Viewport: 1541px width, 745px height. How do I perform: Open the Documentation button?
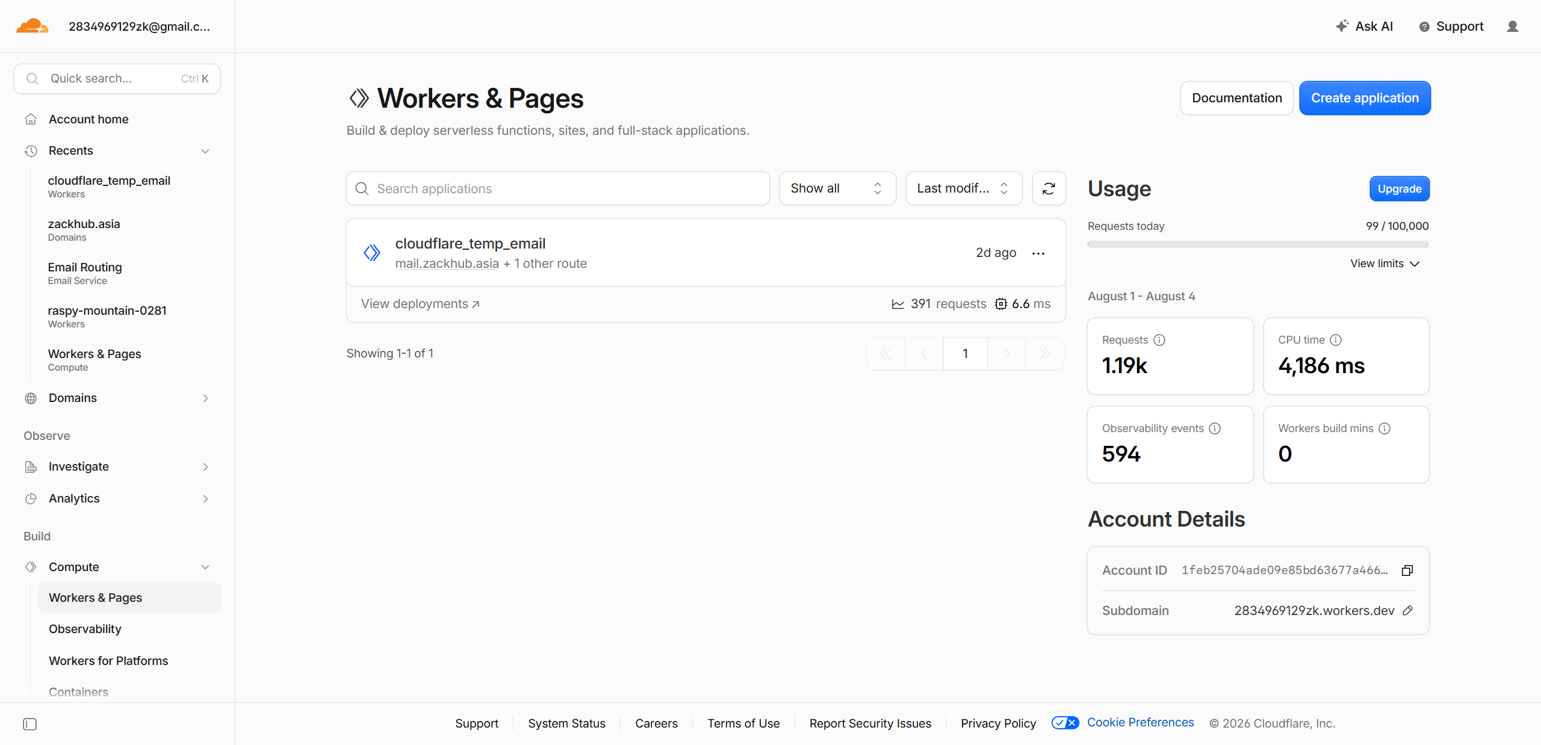click(1236, 98)
